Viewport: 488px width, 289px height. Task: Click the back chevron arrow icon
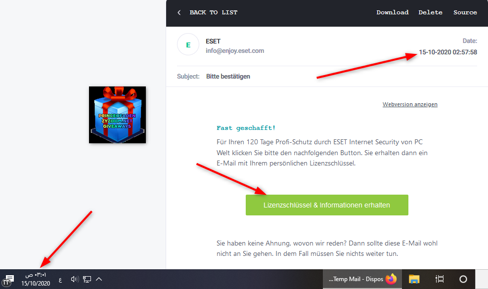(179, 12)
